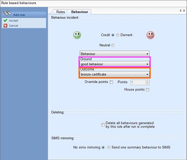Choose Send one summary behaviour to SIMS

click(109, 147)
